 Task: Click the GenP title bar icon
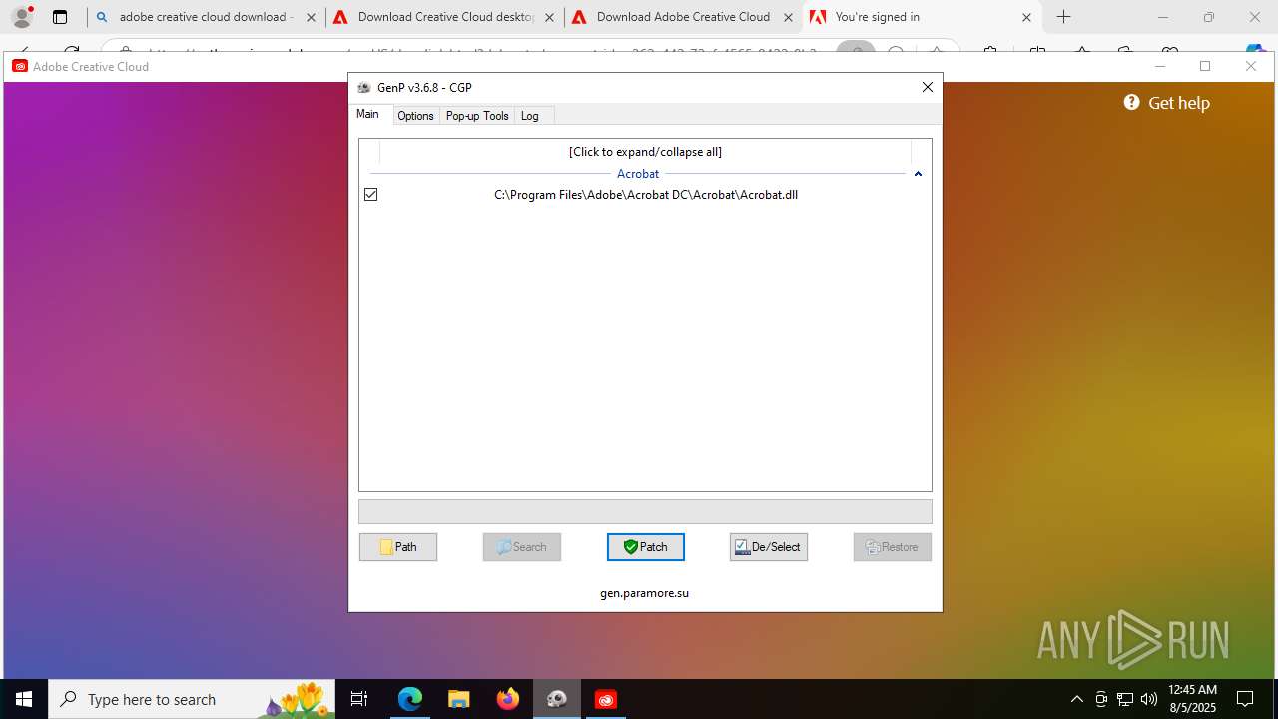(364, 88)
